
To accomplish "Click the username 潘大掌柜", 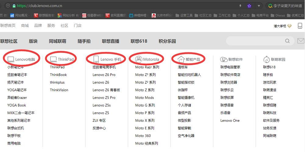I will point(280,26).
